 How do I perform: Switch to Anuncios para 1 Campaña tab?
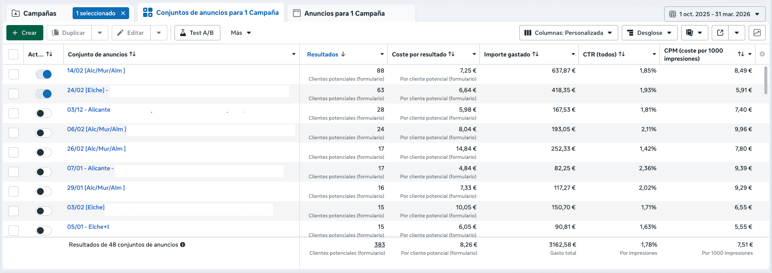[344, 13]
